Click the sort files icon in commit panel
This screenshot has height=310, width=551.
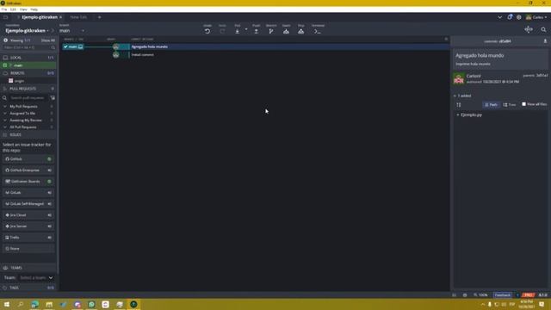click(459, 105)
